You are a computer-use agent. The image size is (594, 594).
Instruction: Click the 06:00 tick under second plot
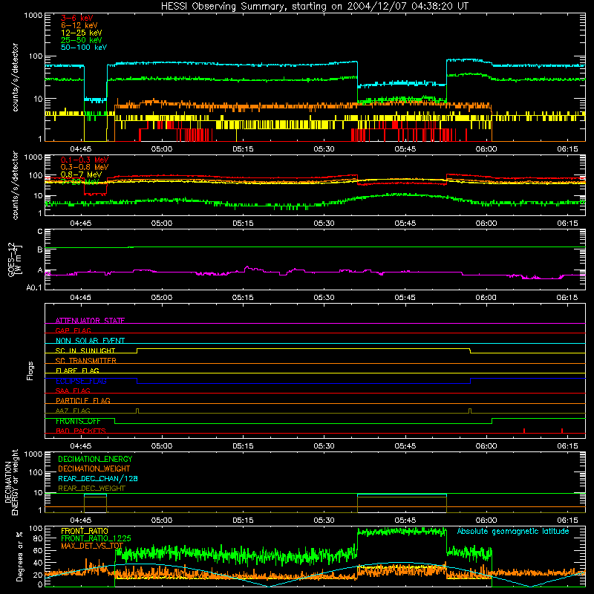[486, 223]
